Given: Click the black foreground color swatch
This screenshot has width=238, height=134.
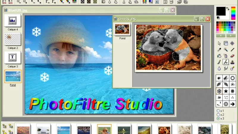Looking at the screenshot, I should click(x=220, y=11).
